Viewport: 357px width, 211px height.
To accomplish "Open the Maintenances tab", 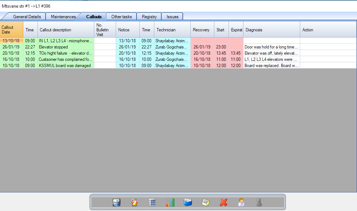I will [x=63, y=16].
